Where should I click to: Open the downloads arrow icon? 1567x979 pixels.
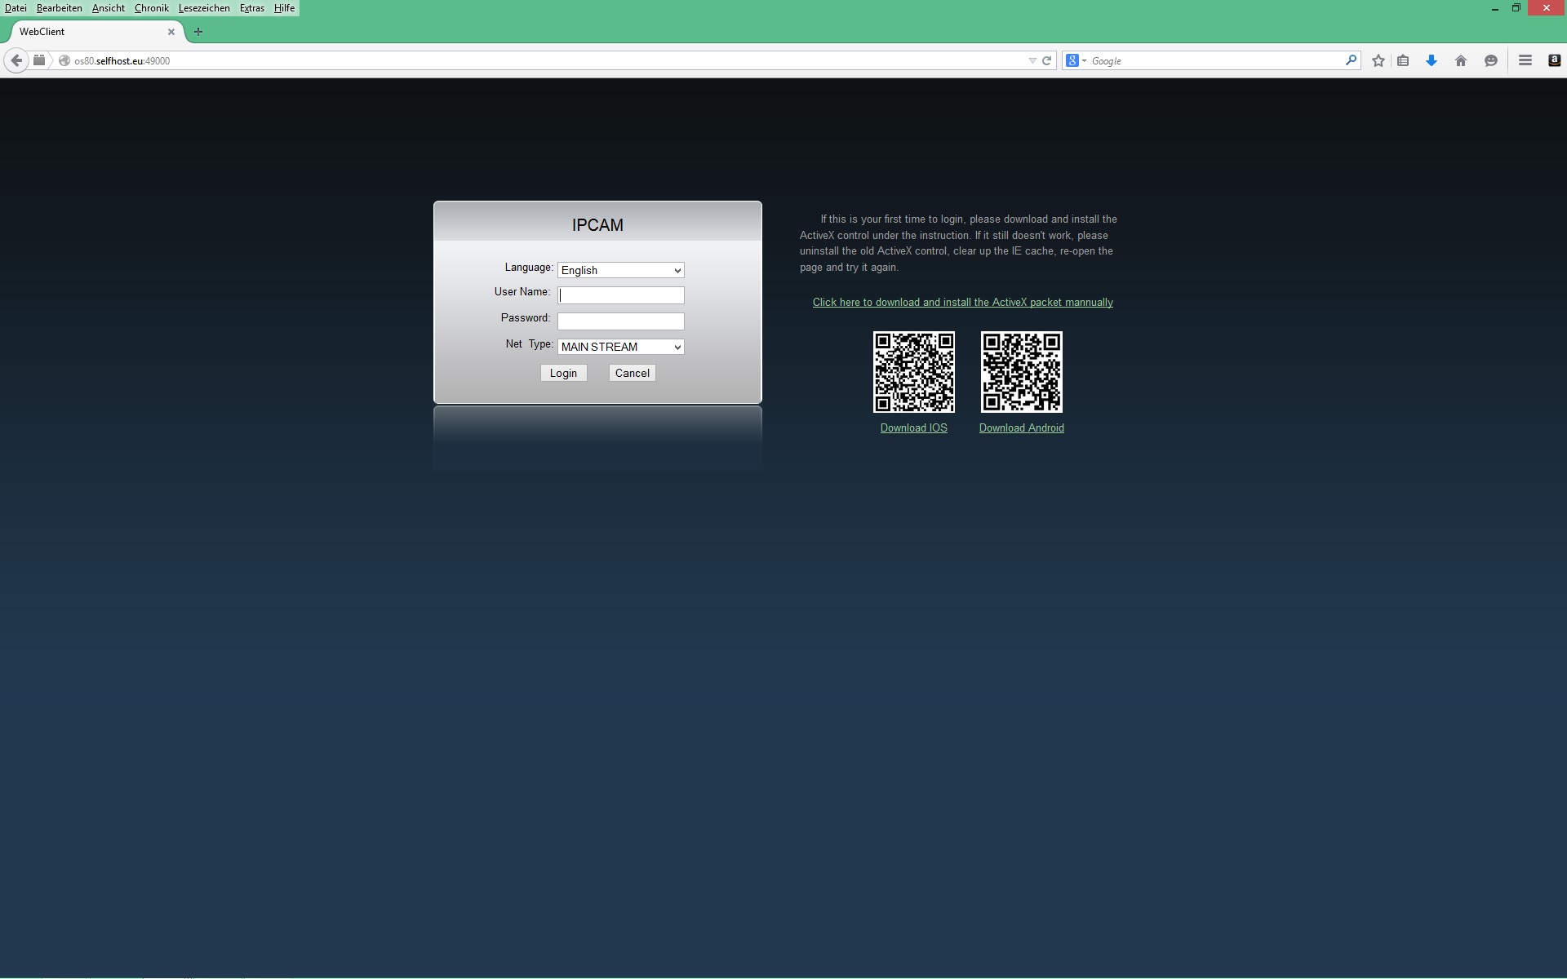click(x=1431, y=60)
